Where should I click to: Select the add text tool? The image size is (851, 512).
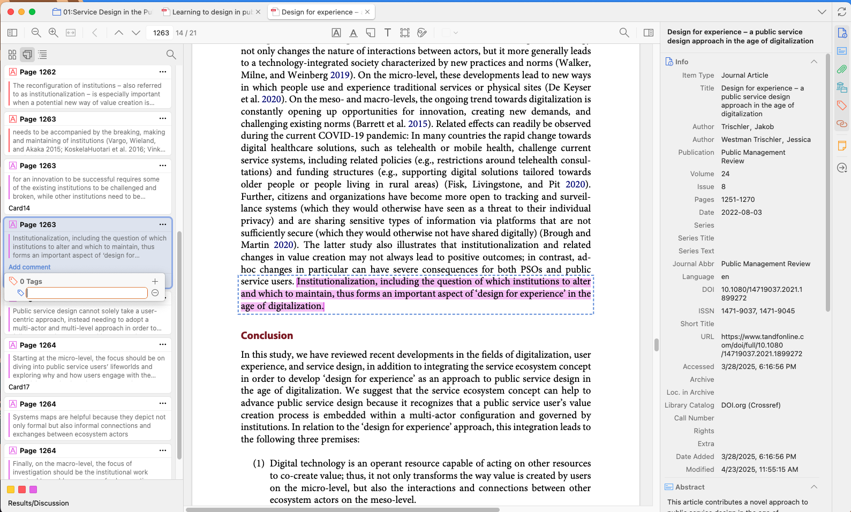click(388, 33)
